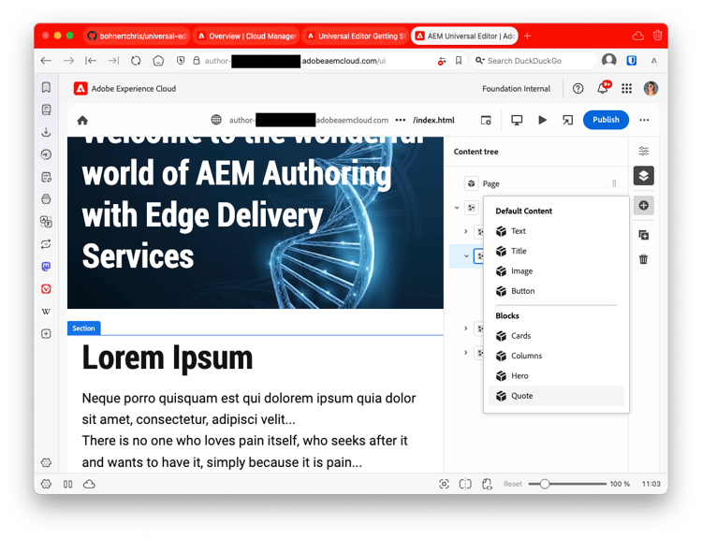
Task: Select the Lorem Ipsum heading
Action: point(168,358)
